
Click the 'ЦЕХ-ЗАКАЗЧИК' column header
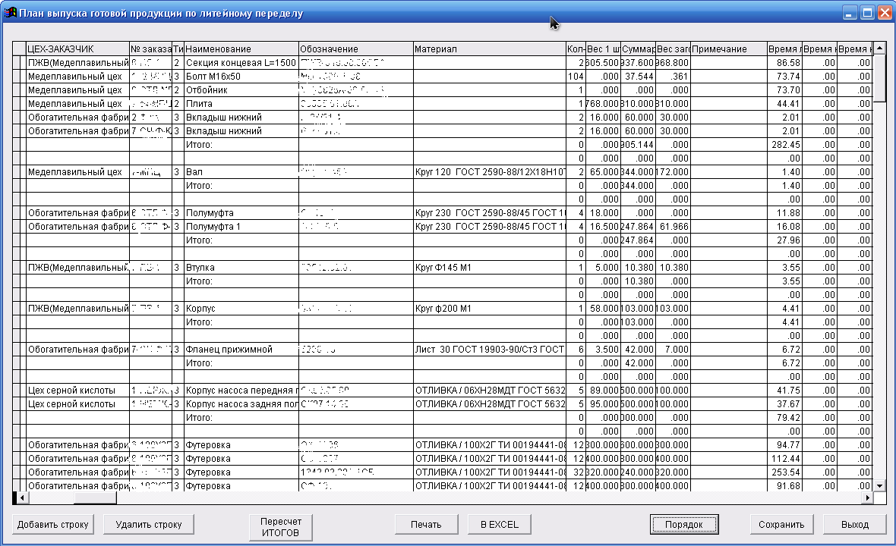point(77,49)
